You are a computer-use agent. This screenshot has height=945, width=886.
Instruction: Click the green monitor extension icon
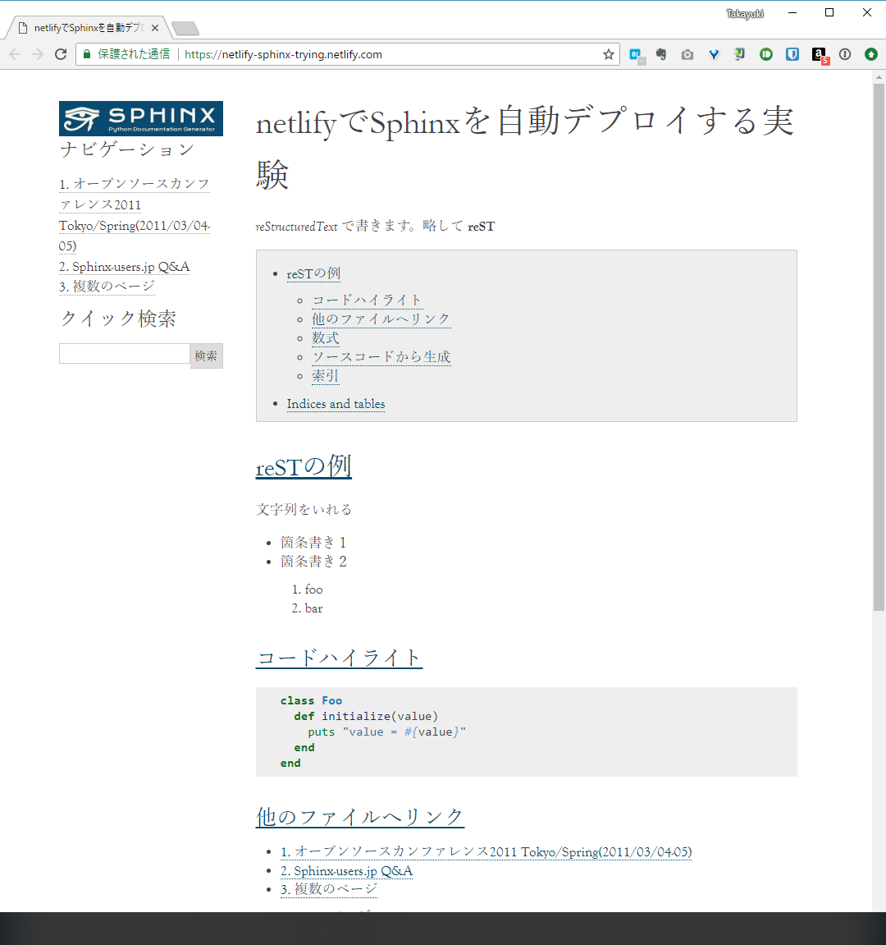740,55
